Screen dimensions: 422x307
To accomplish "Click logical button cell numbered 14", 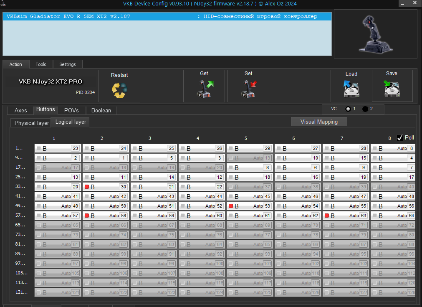I will (154, 177).
